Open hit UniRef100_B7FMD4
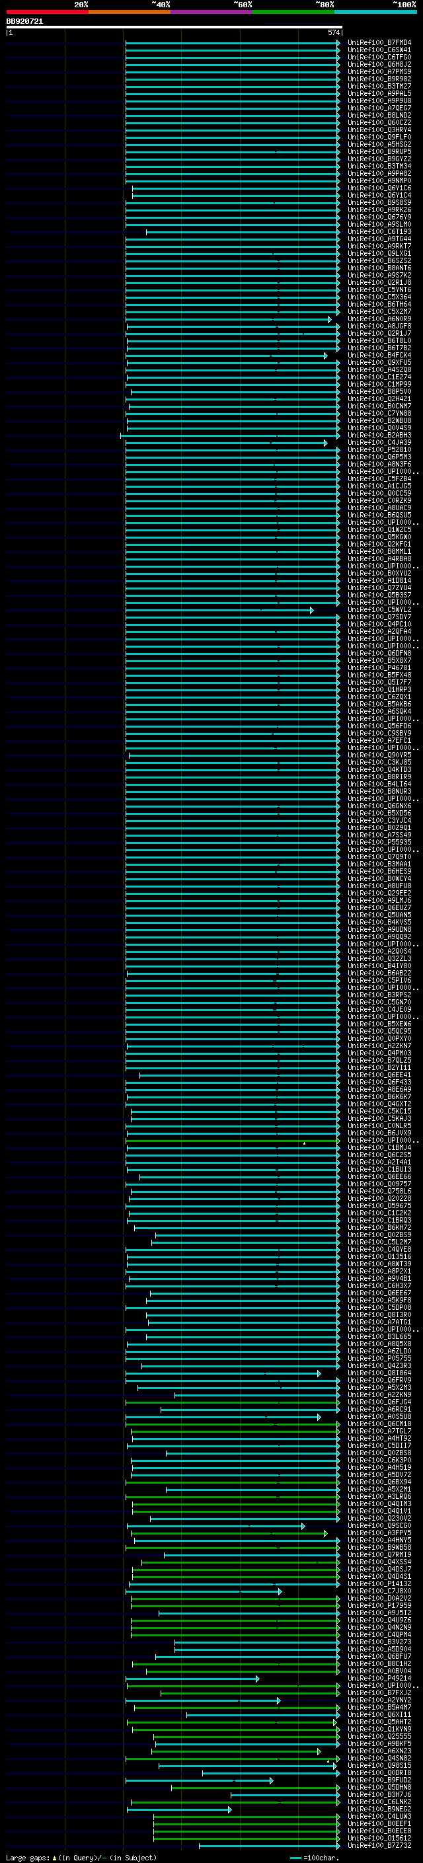This screenshot has height=1863, width=423. pyautogui.click(x=379, y=43)
